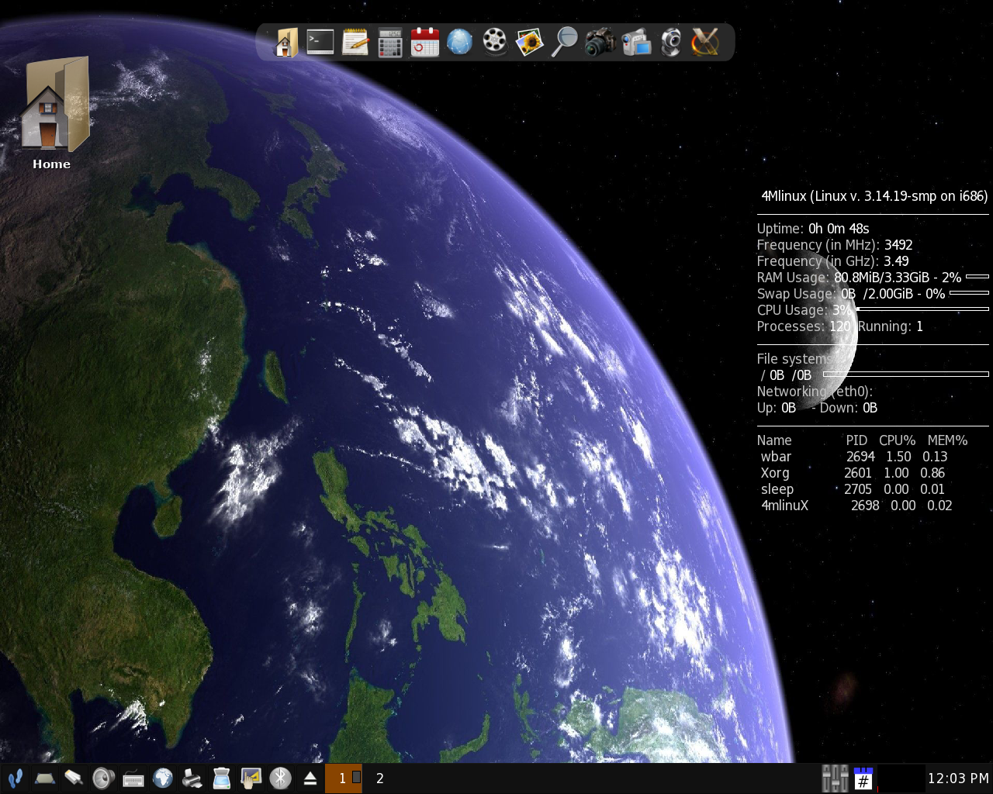Launch the web browser globe in dock

coord(459,41)
